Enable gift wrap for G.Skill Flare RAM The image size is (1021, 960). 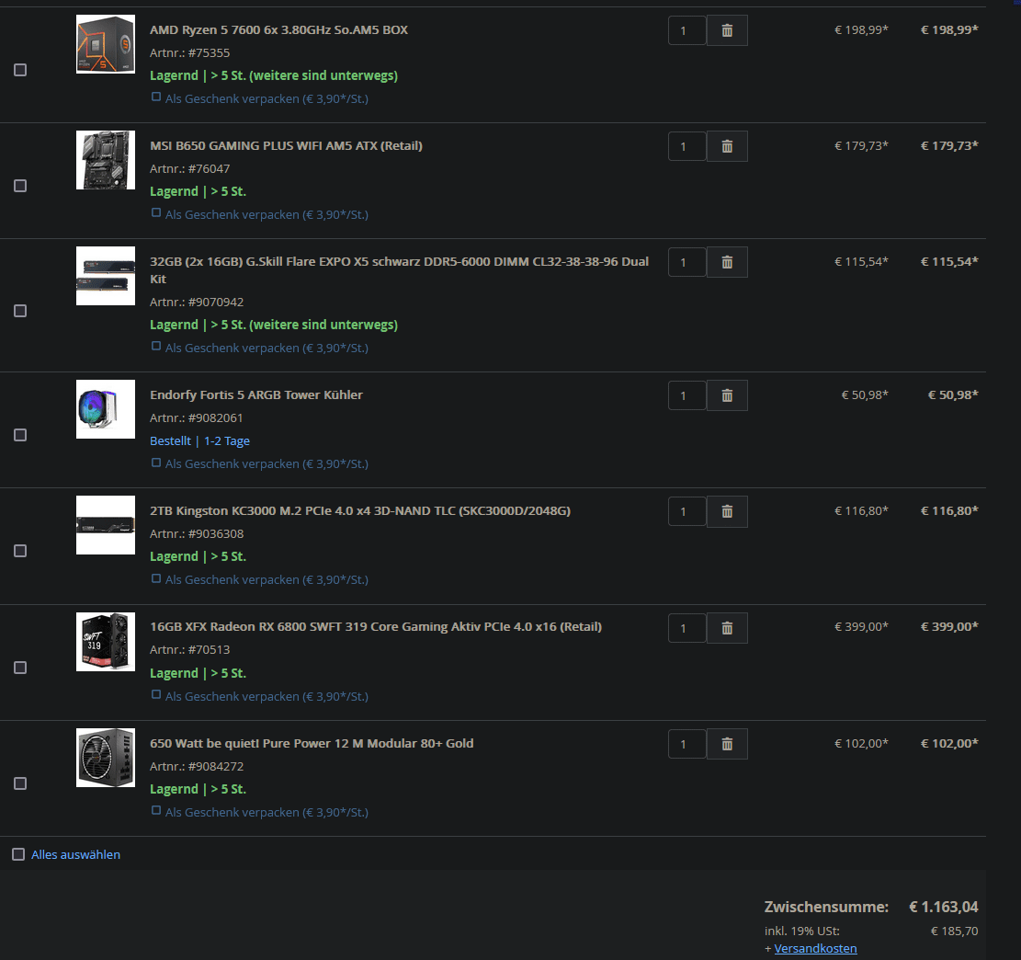[156, 346]
